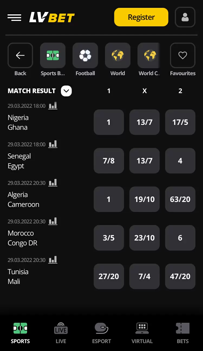
Task: Open the Senegal vs Egypt match
Action: coord(19,161)
